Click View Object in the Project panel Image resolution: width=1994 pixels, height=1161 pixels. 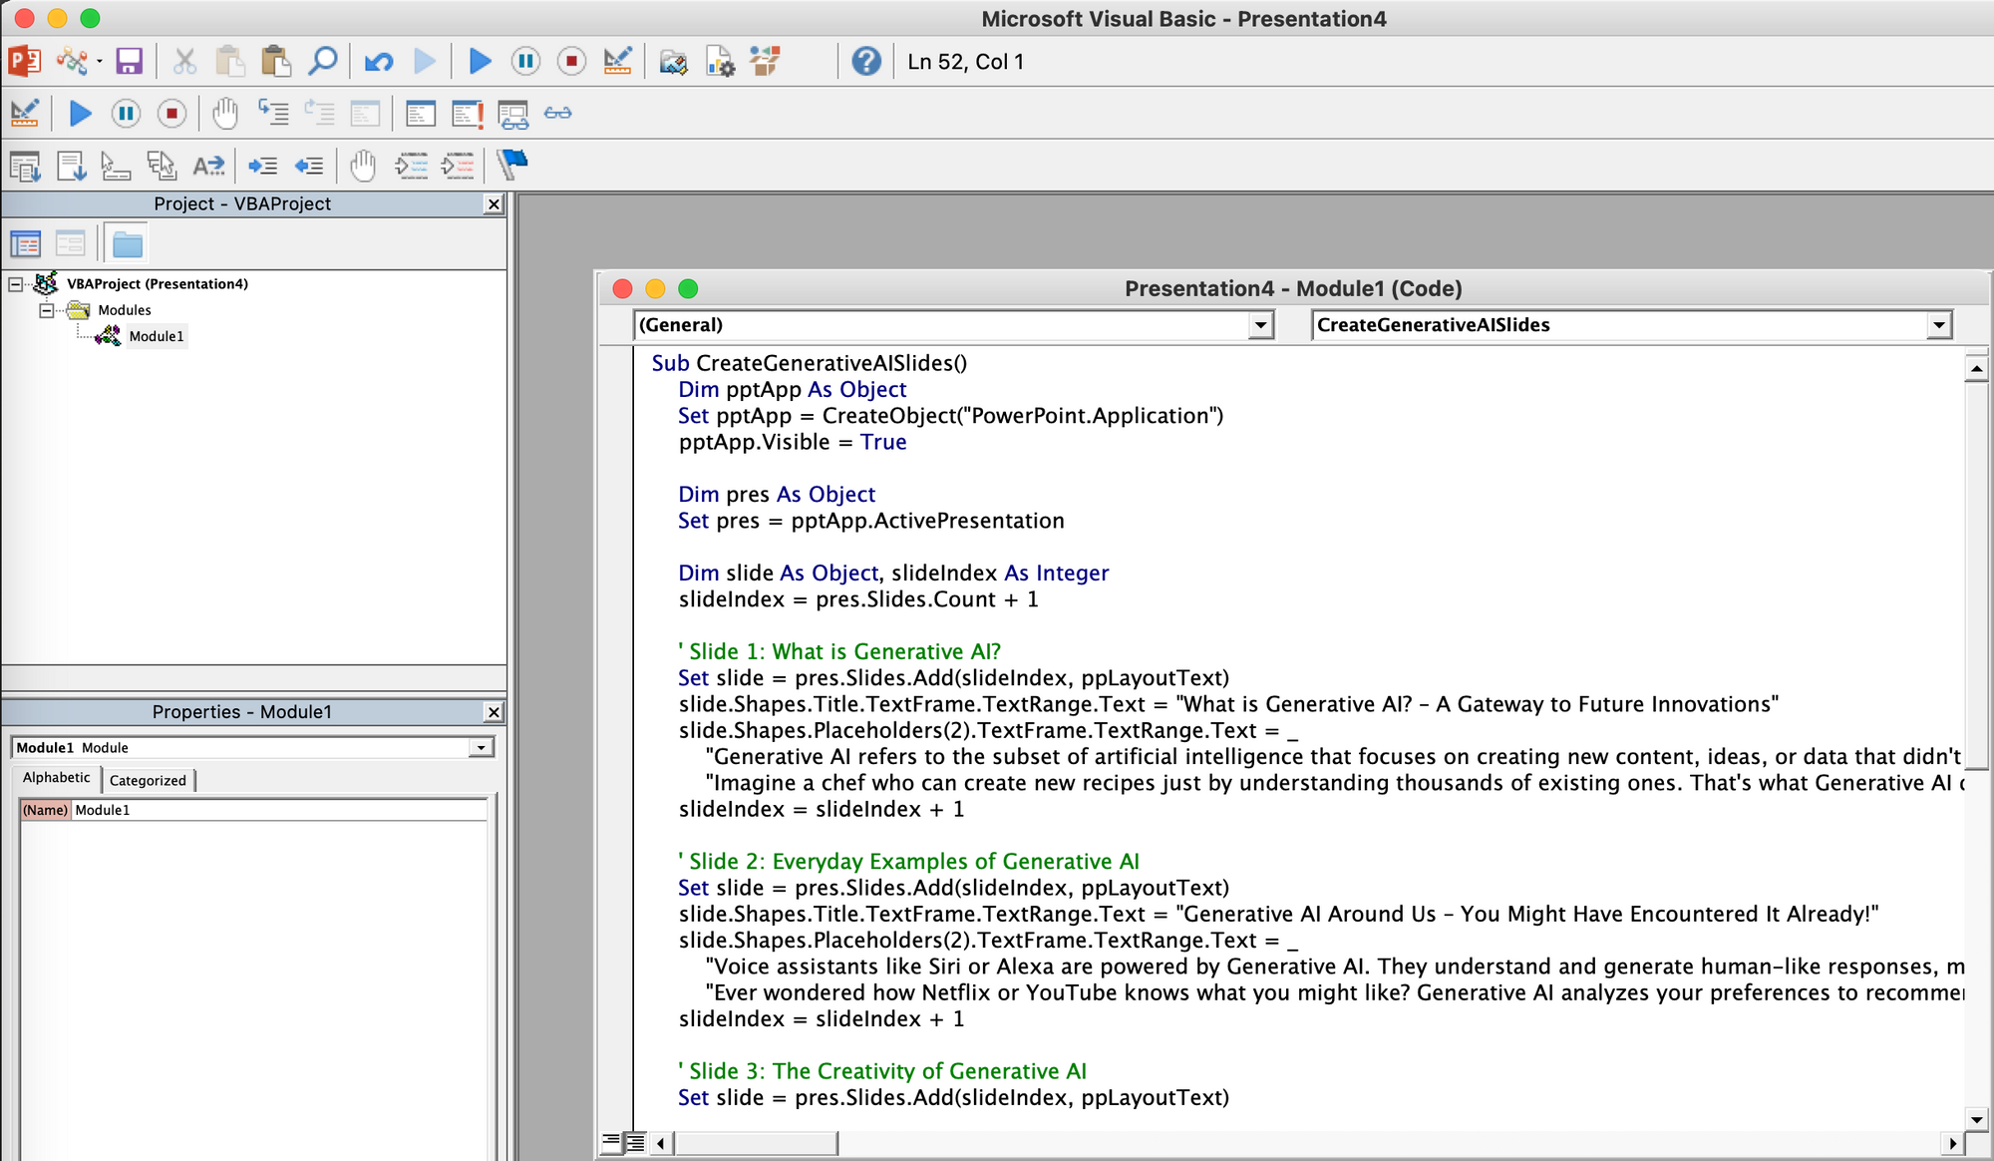(71, 243)
